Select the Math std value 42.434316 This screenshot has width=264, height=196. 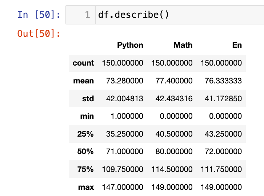tap(172, 99)
